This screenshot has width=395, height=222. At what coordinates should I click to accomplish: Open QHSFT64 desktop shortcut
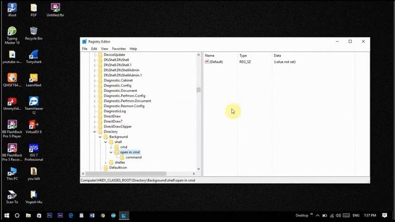[x=12, y=80]
